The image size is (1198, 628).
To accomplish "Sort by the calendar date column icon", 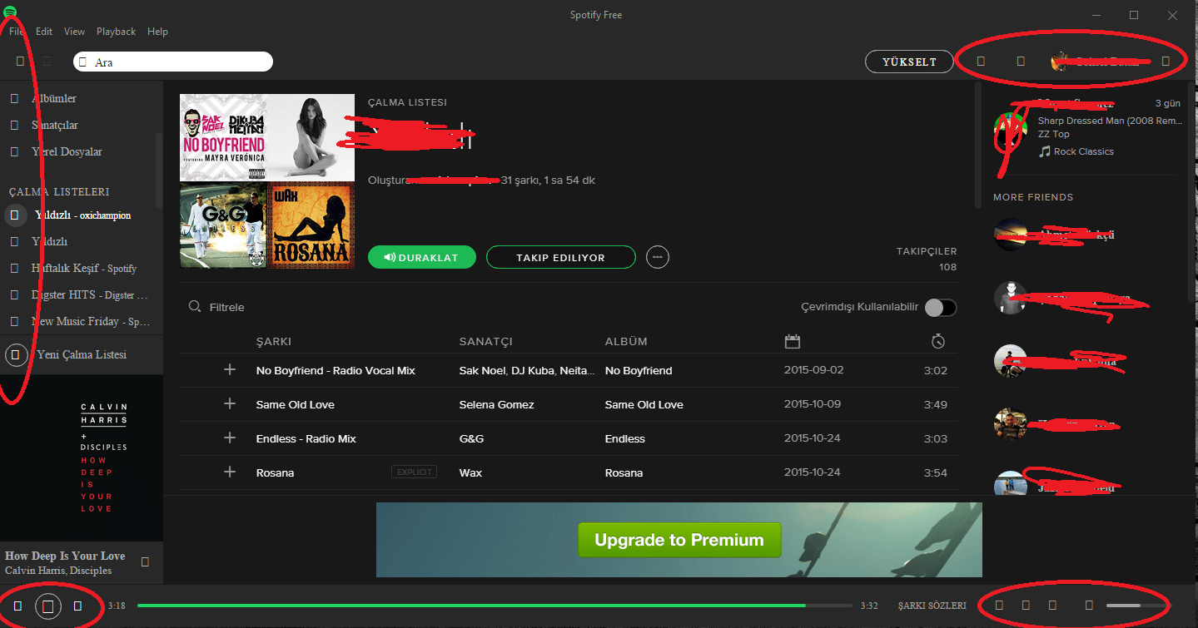I will pos(793,341).
